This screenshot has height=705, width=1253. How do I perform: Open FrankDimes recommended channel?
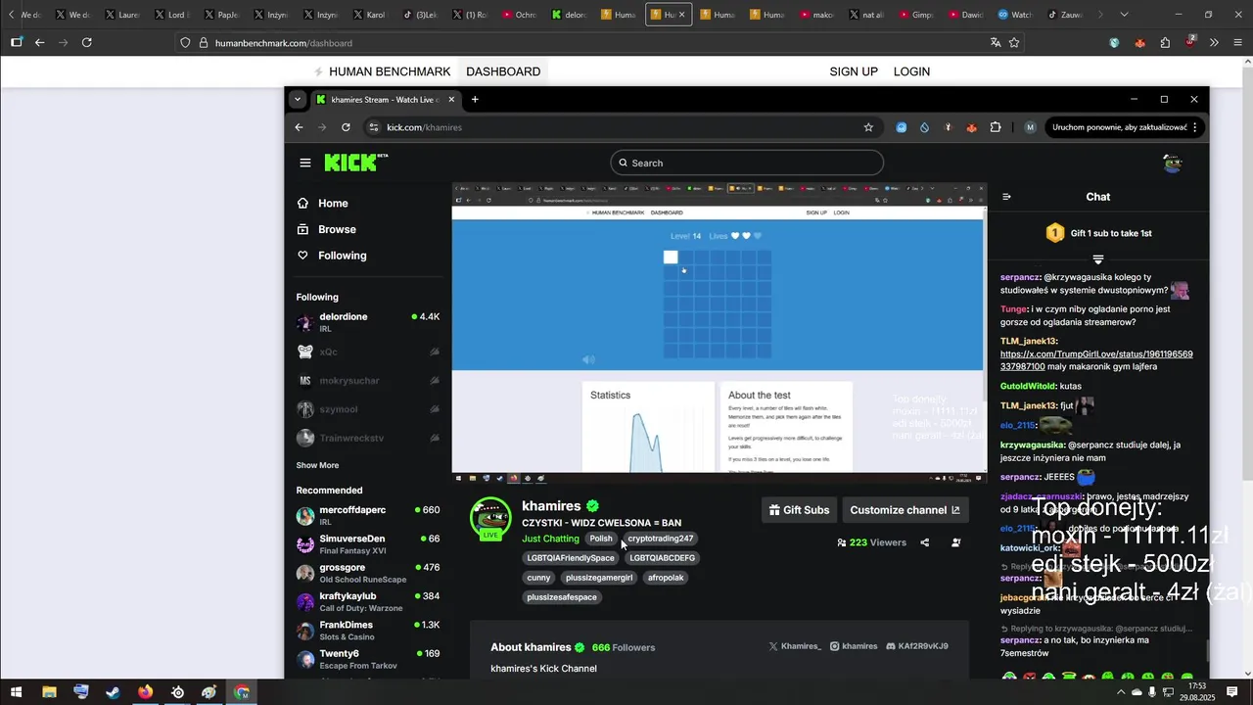(x=368, y=630)
